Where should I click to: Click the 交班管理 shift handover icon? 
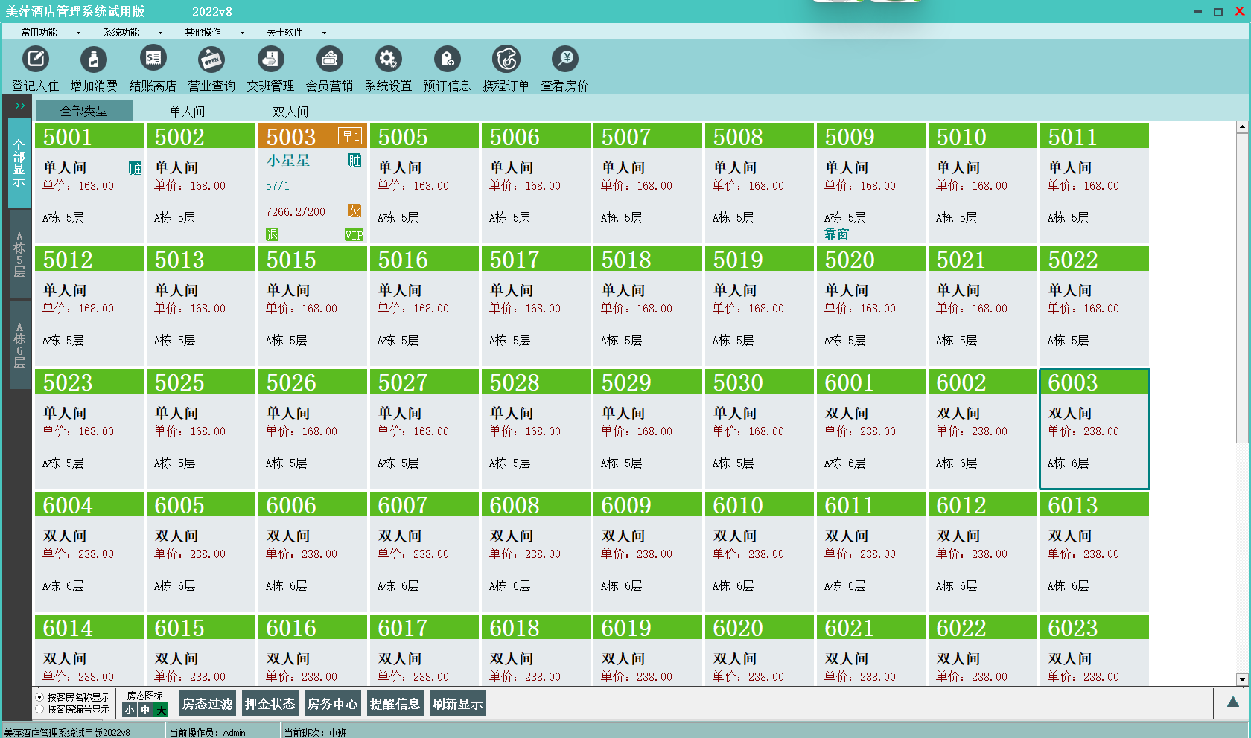(270, 60)
